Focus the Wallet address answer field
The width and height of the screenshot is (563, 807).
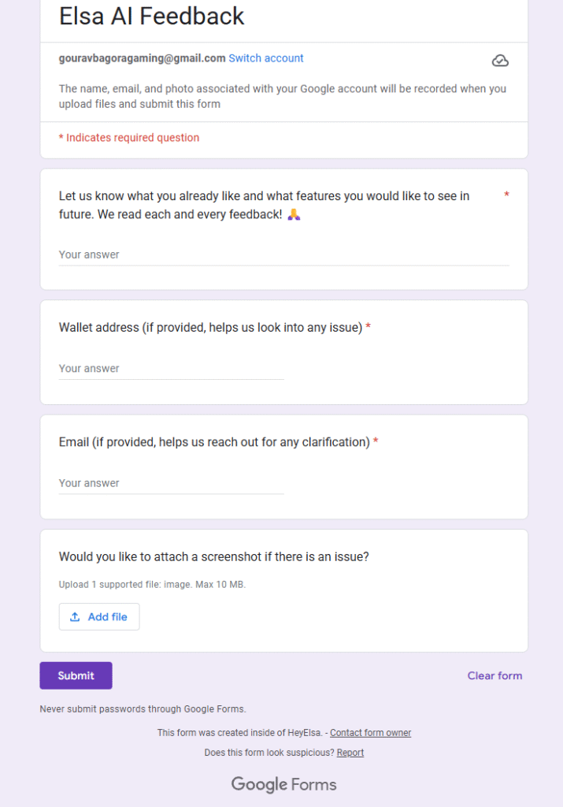[x=171, y=369]
